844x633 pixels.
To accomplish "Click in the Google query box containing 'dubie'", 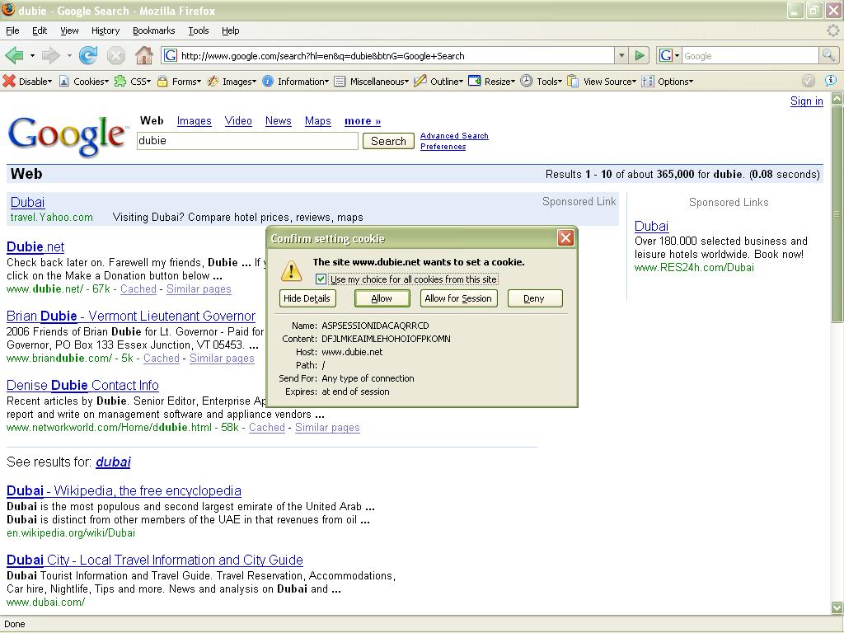I will [x=247, y=141].
